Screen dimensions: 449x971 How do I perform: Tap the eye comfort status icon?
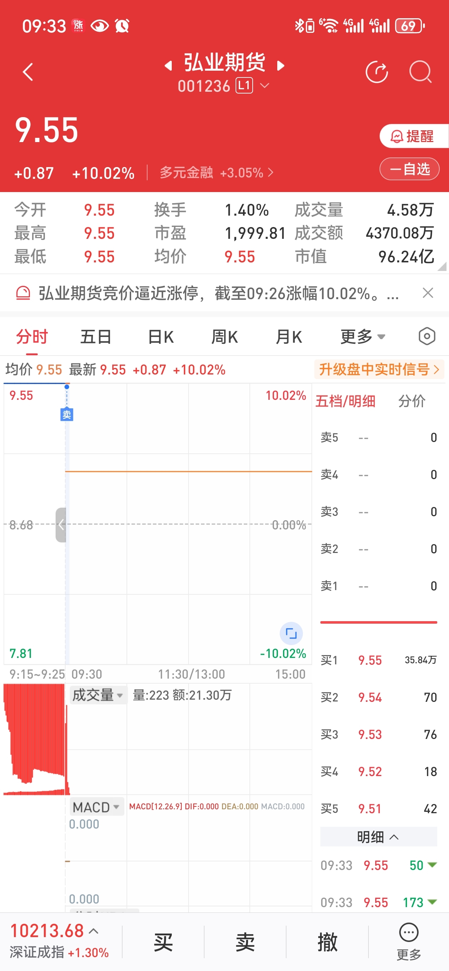[x=100, y=26]
